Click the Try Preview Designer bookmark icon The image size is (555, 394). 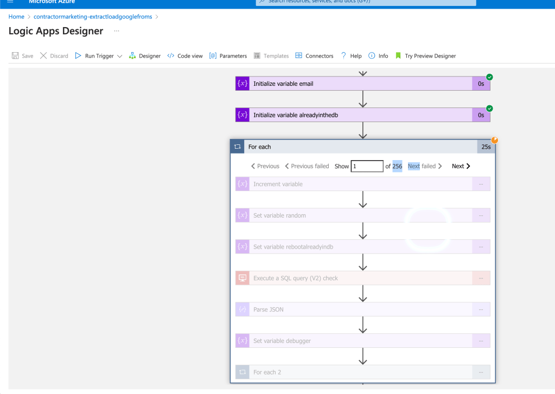coord(398,55)
